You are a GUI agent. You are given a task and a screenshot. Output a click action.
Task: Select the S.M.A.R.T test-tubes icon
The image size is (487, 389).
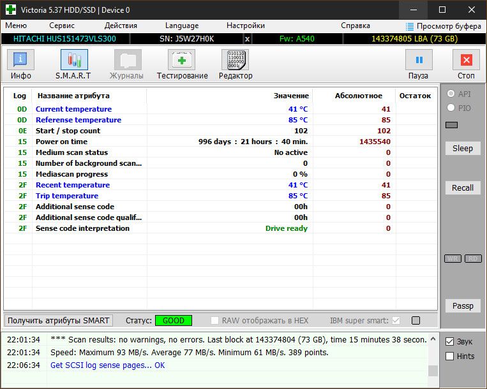point(74,59)
